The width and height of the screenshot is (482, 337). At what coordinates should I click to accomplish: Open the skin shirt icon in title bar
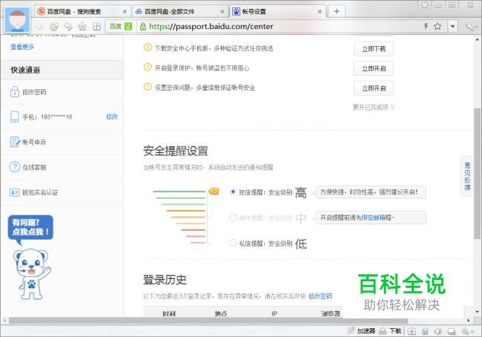point(424,4)
